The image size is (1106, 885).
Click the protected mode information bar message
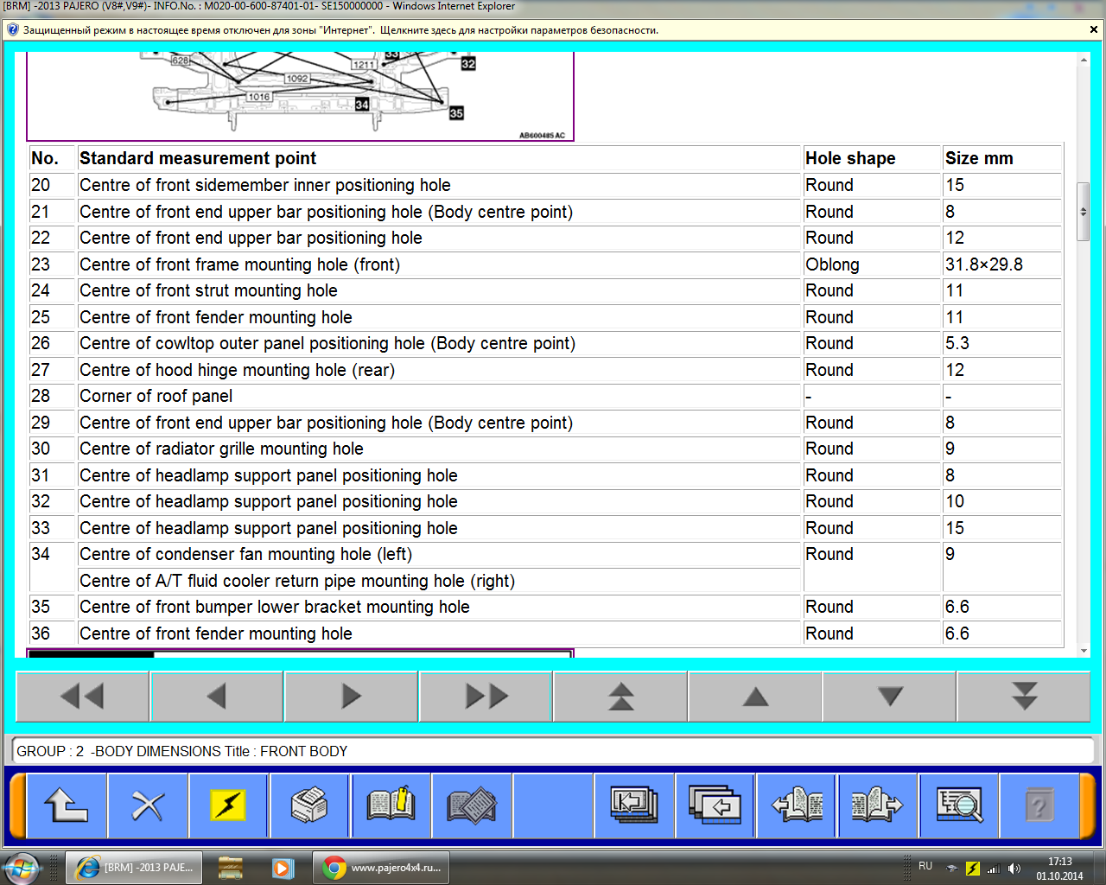340,30
